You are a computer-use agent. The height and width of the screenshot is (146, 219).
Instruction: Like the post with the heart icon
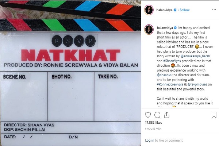[148, 115]
